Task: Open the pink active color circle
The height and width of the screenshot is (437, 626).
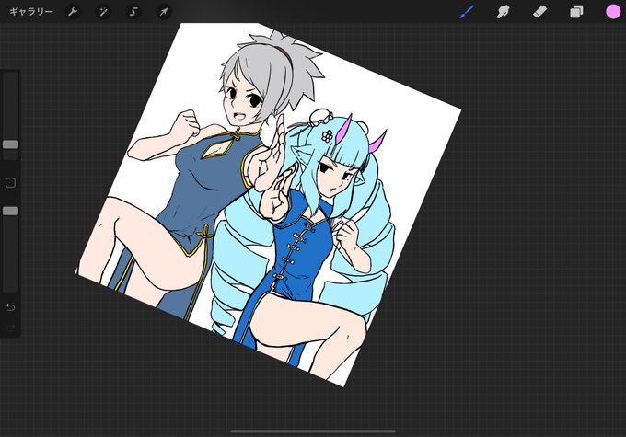Action: point(613,12)
